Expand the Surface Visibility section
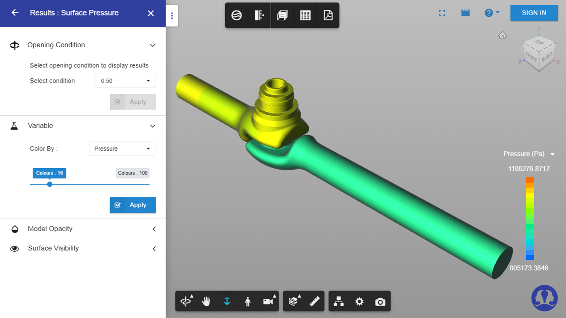 (83, 248)
